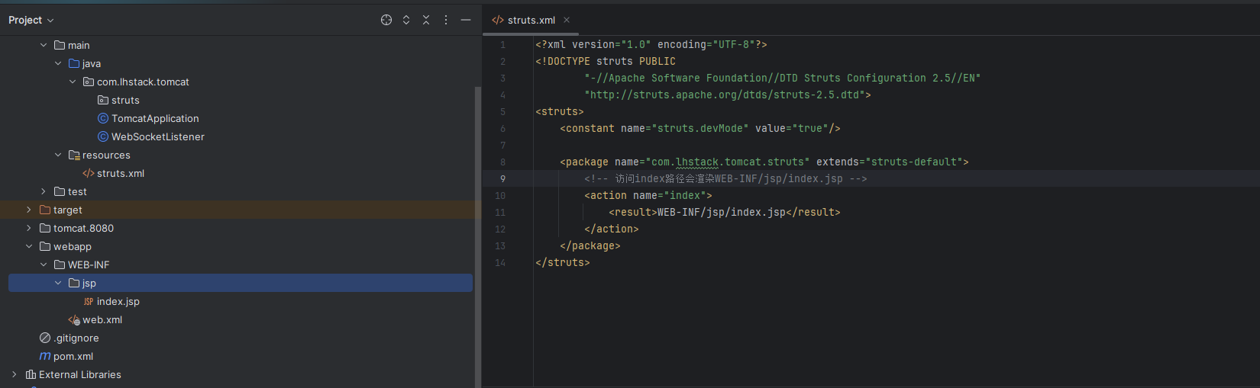Collapse the main folder
Viewport: 1260px width, 388px height.
(x=44, y=45)
